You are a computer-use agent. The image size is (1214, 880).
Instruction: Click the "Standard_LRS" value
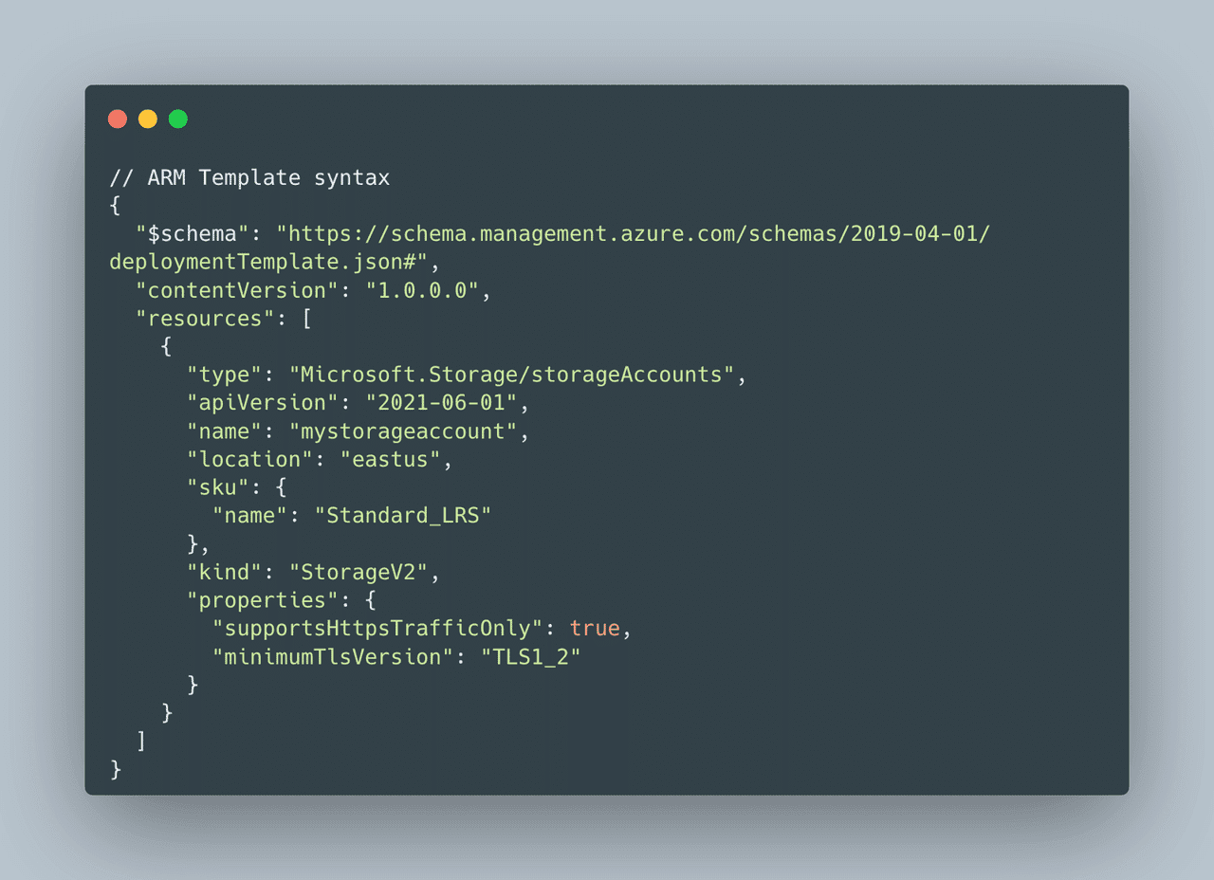tap(403, 516)
